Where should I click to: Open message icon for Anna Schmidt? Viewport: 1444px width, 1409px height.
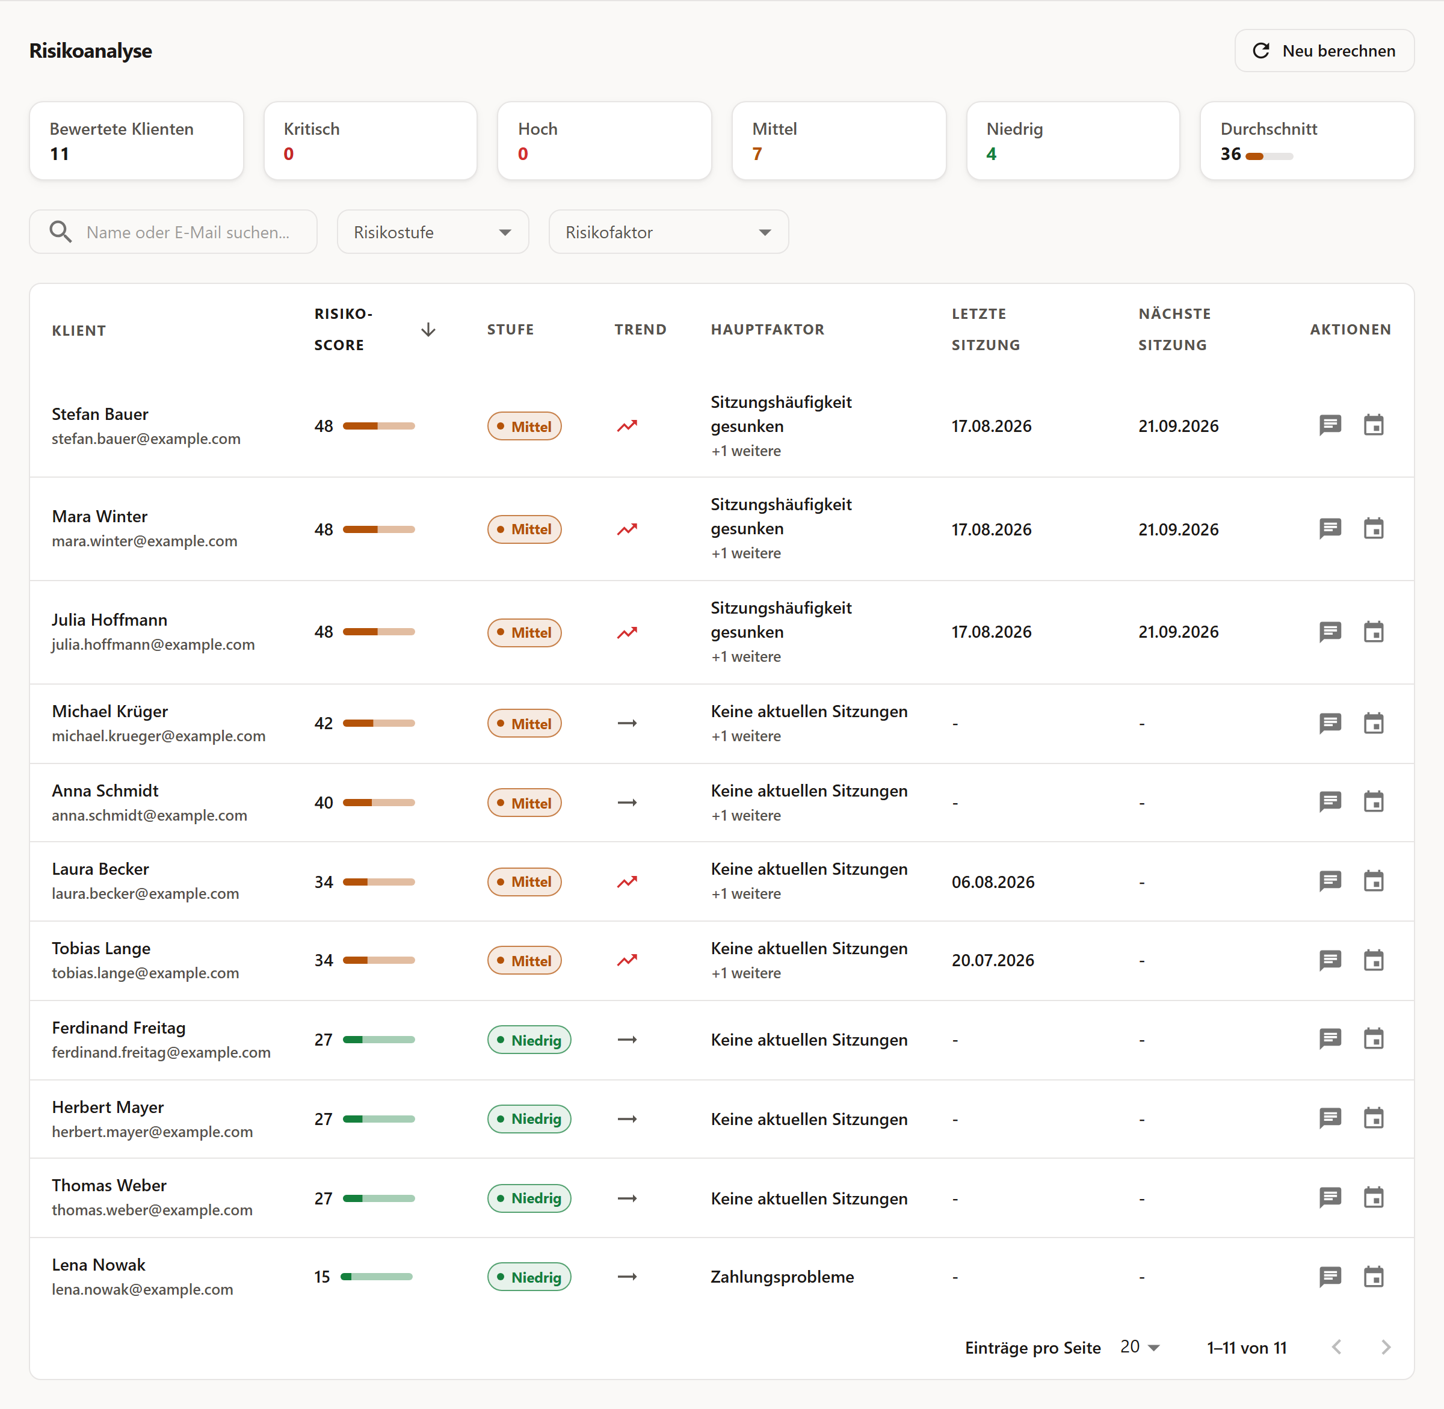pyautogui.click(x=1330, y=802)
